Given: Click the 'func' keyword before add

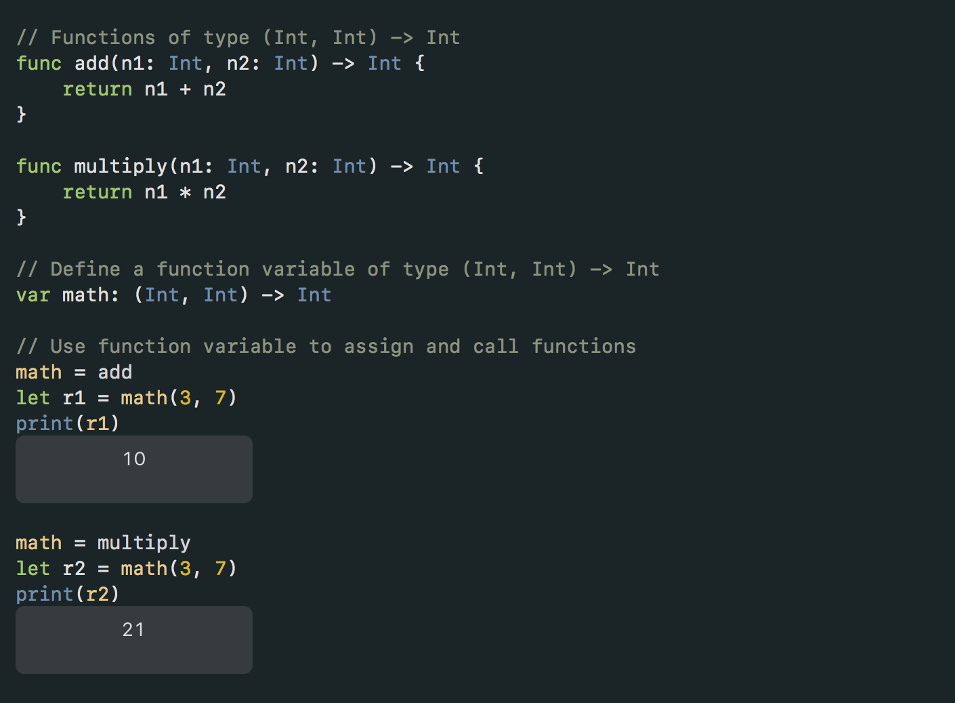Looking at the screenshot, I should click(39, 63).
